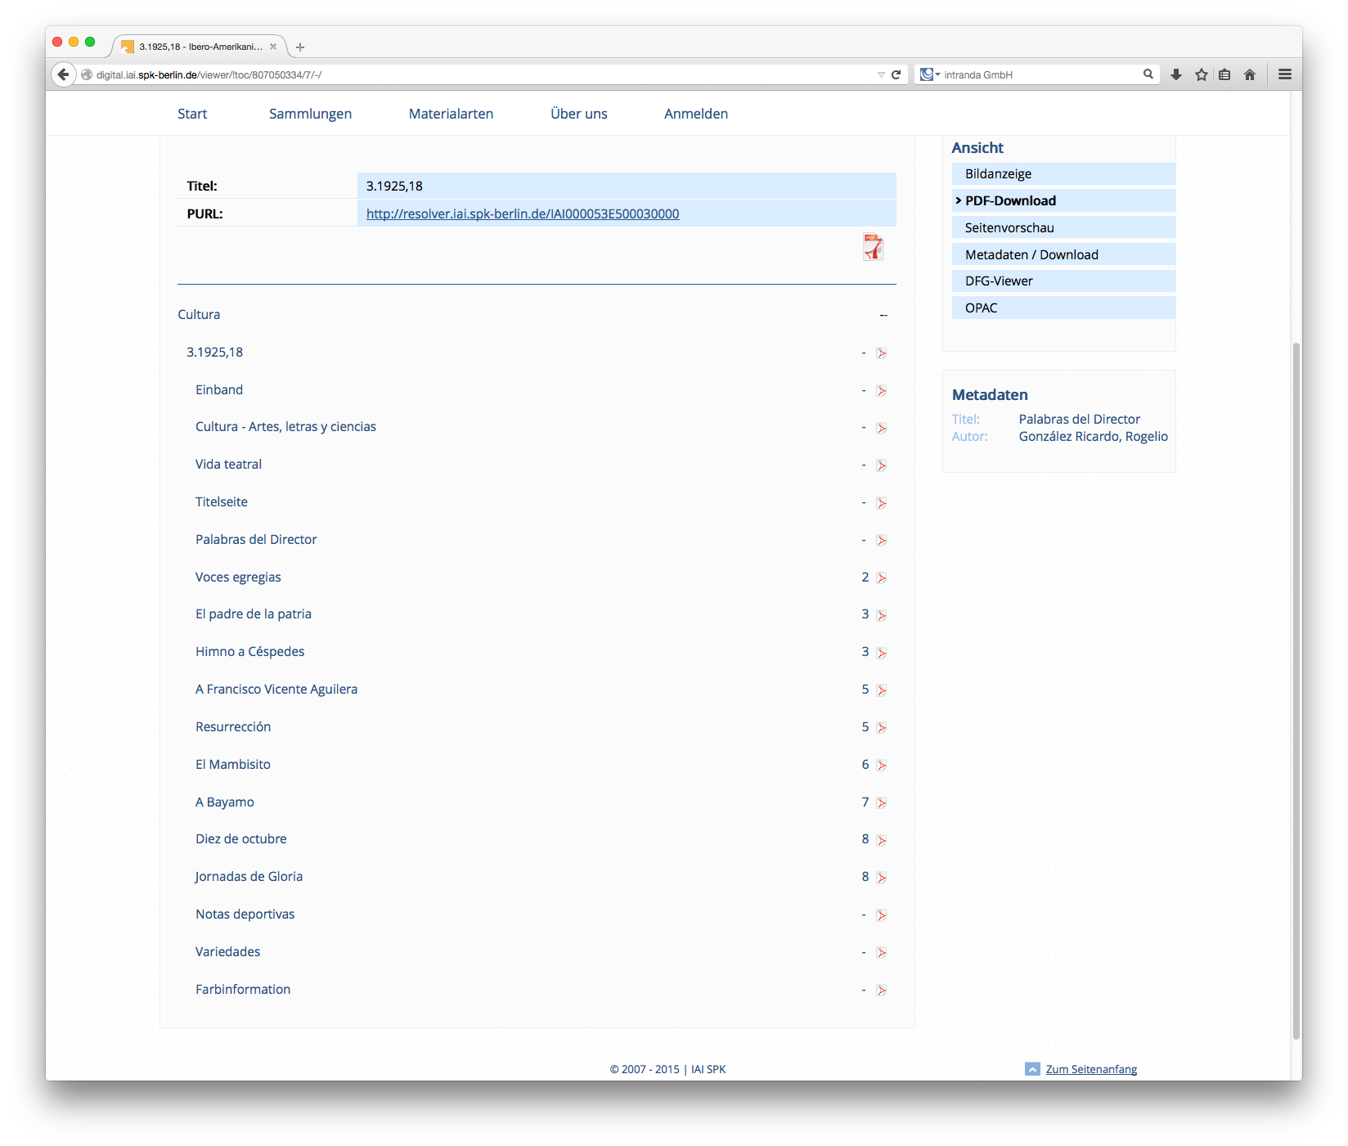This screenshot has height=1146, width=1348.
Task: Click the PDF icon next to Titelseite
Action: 881,503
